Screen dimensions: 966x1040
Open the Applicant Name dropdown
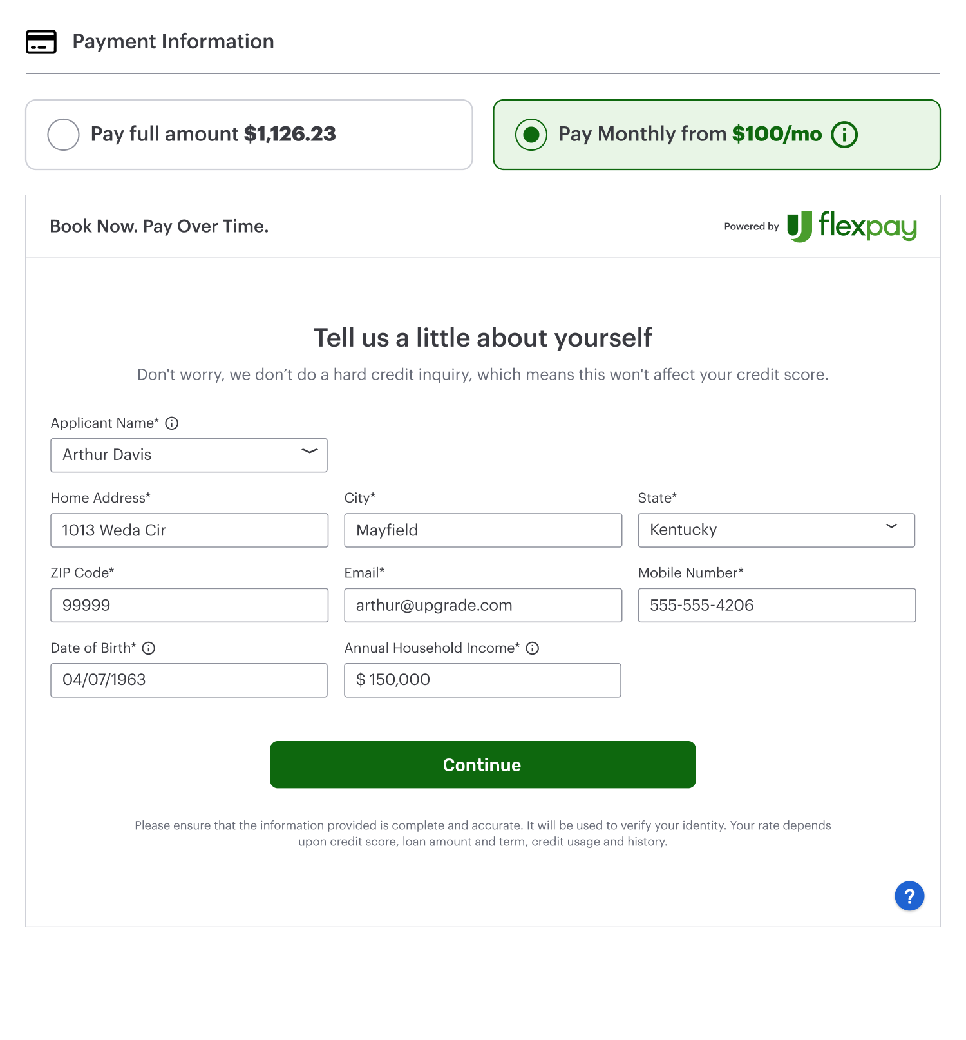point(189,455)
